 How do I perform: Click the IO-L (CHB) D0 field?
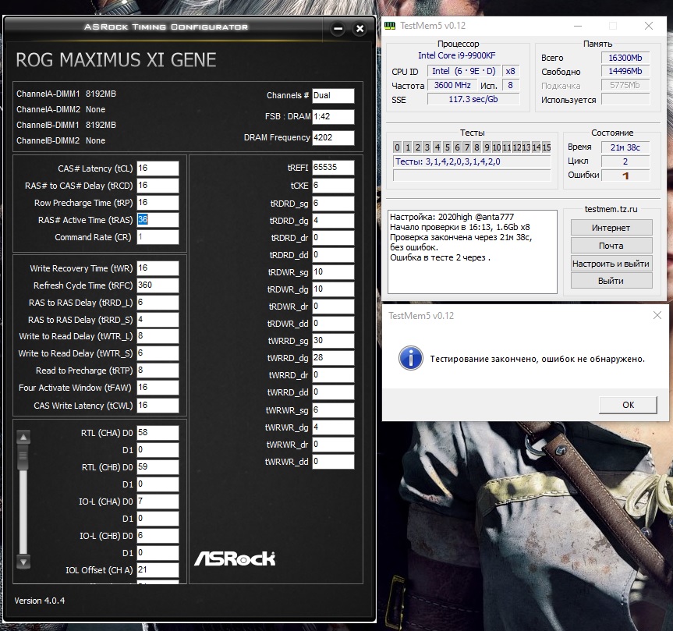[158, 536]
